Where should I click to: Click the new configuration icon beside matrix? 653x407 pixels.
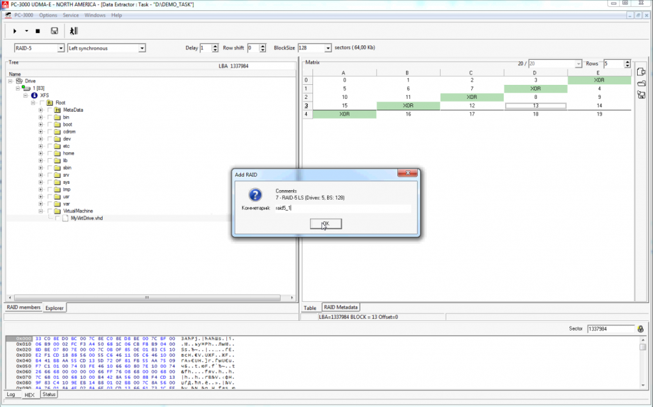tap(642, 71)
